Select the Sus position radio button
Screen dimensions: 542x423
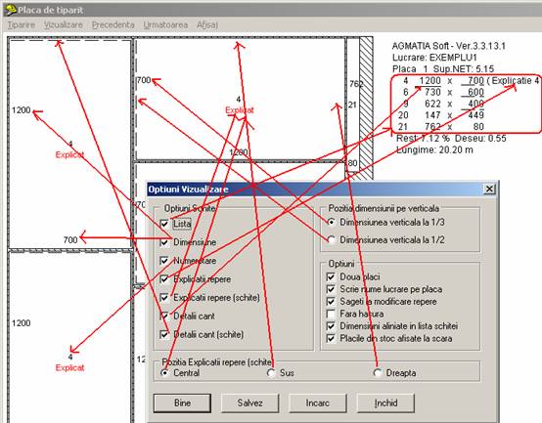tap(271, 373)
